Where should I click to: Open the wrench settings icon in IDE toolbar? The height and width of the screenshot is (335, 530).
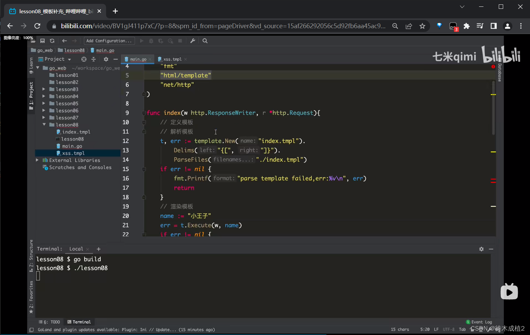pos(193,41)
